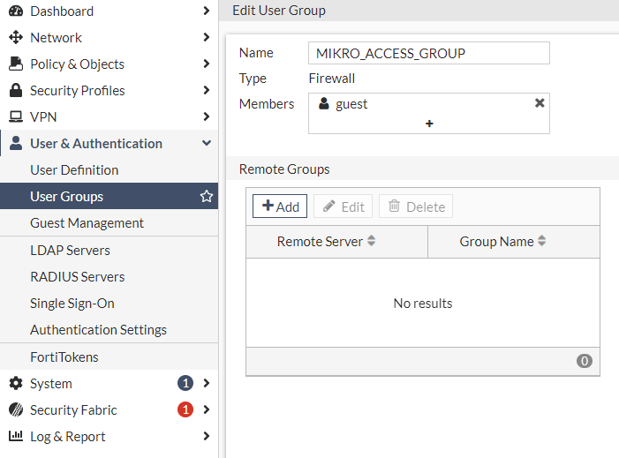This screenshot has height=458, width=619.
Task: Expand the Policy & Objects chevron
Action: (207, 64)
